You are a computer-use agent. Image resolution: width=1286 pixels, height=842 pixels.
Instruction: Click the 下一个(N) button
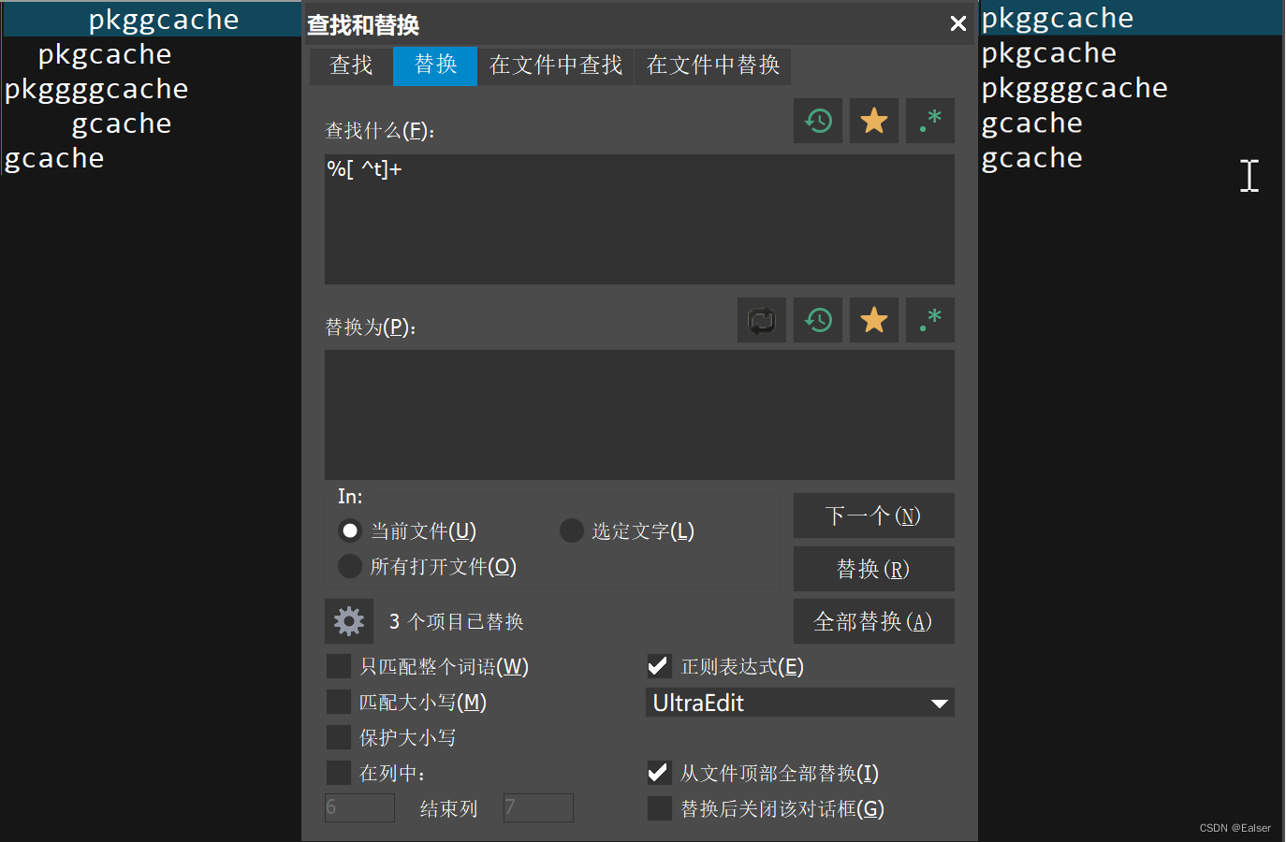tap(874, 515)
